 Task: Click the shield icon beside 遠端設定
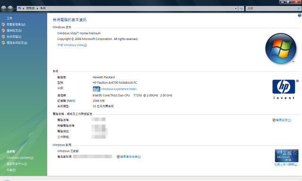[x=3, y=31]
